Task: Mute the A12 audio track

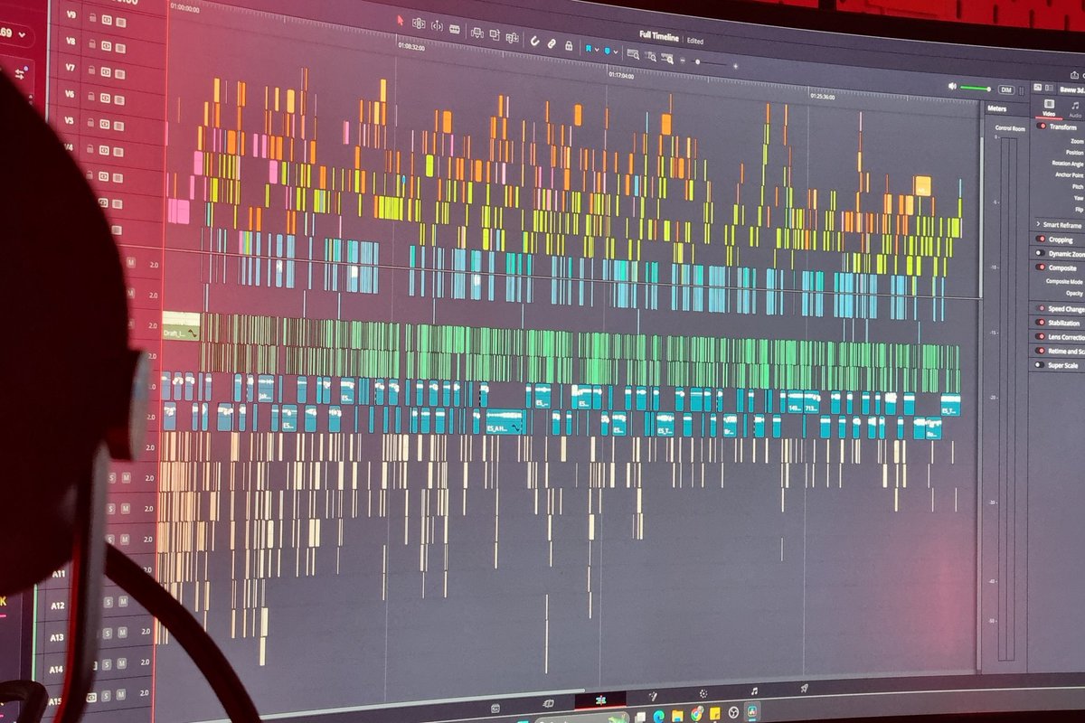Action: [x=123, y=601]
